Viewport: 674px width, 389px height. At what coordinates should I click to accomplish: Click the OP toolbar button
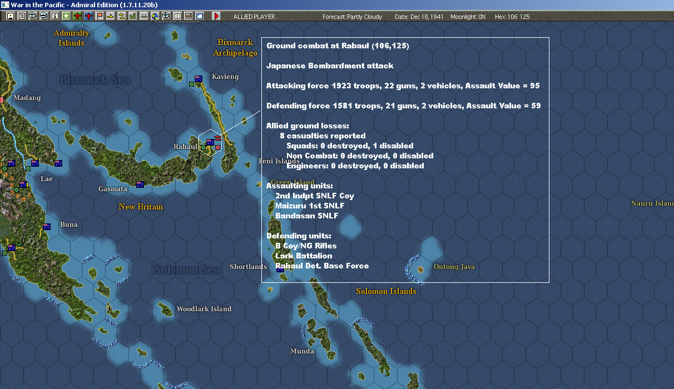(177, 16)
